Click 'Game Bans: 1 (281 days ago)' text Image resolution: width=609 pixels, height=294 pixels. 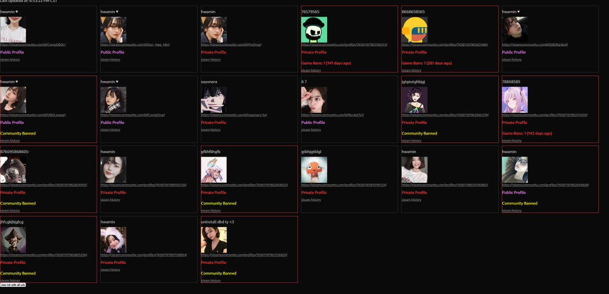pos(427,63)
